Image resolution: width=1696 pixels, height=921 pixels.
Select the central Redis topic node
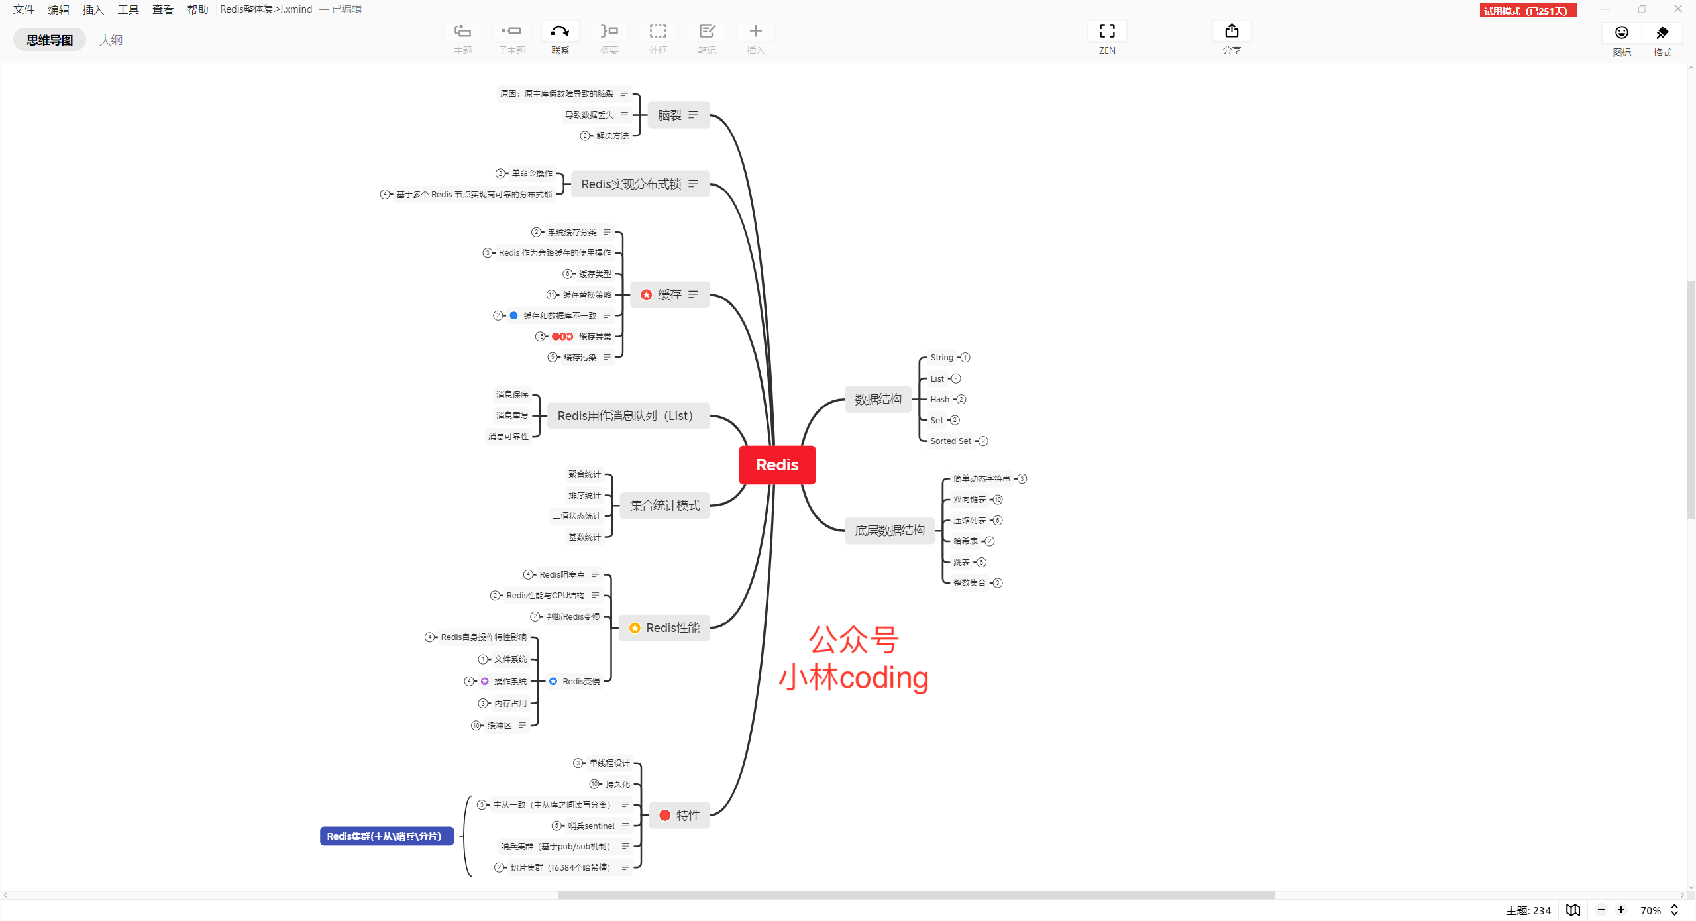point(776,465)
